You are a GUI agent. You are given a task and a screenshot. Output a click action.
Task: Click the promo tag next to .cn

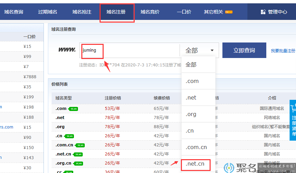[69, 136]
